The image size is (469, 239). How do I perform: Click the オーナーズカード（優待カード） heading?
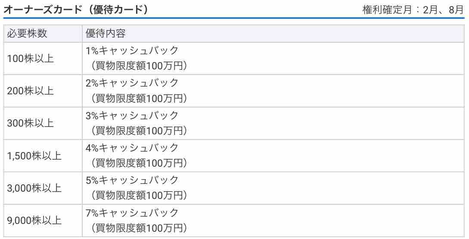click(76, 9)
